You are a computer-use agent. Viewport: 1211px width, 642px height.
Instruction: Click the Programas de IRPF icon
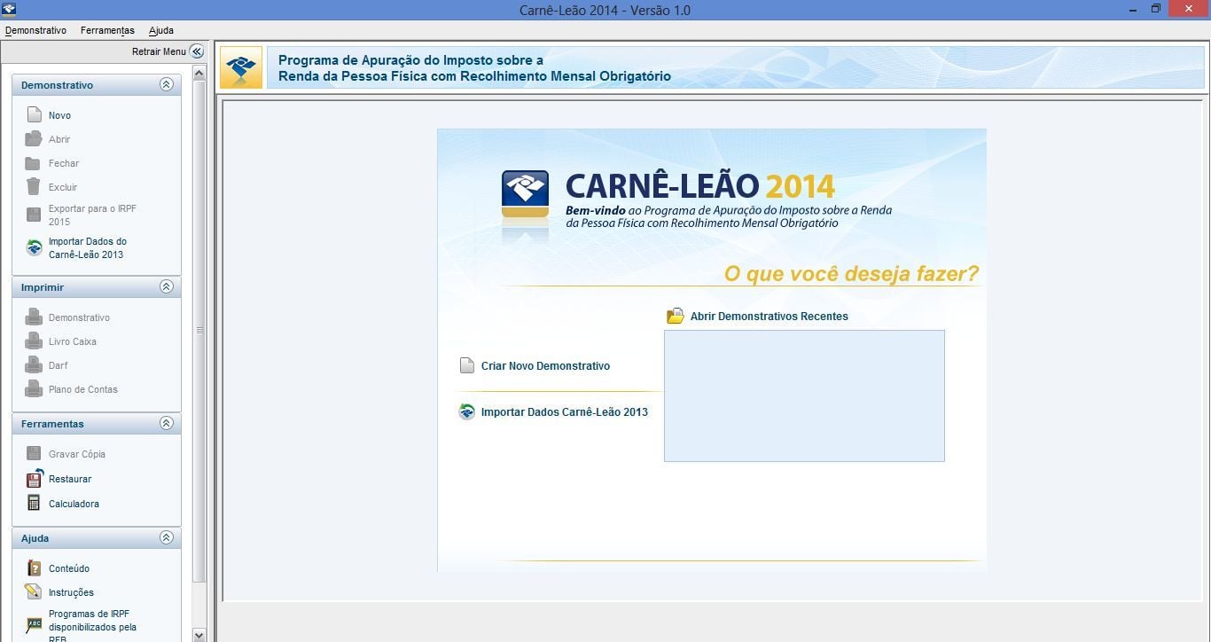34,625
